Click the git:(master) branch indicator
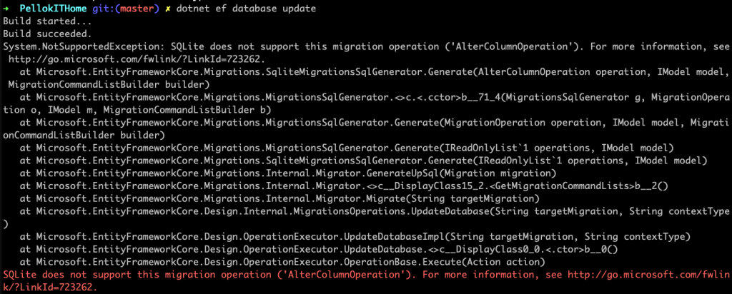 coord(124,9)
